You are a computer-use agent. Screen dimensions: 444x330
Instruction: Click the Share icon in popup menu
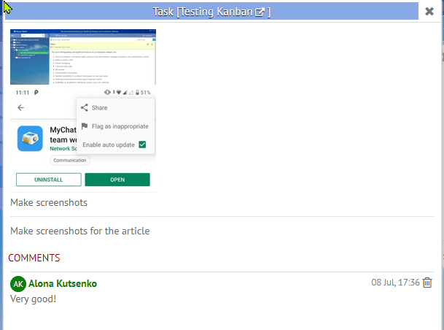[x=84, y=108]
